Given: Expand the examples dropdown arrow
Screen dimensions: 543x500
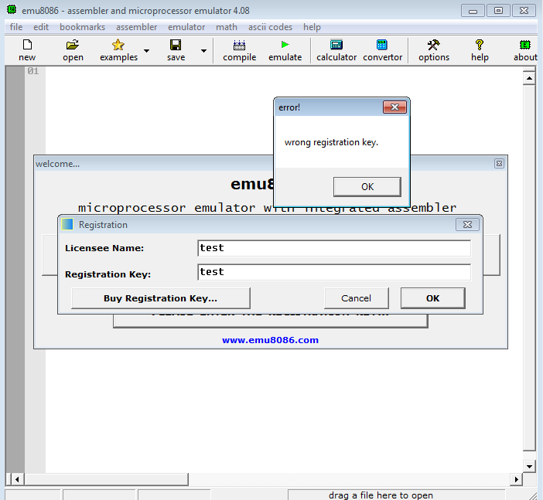Looking at the screenshot, I should [146, 51].
